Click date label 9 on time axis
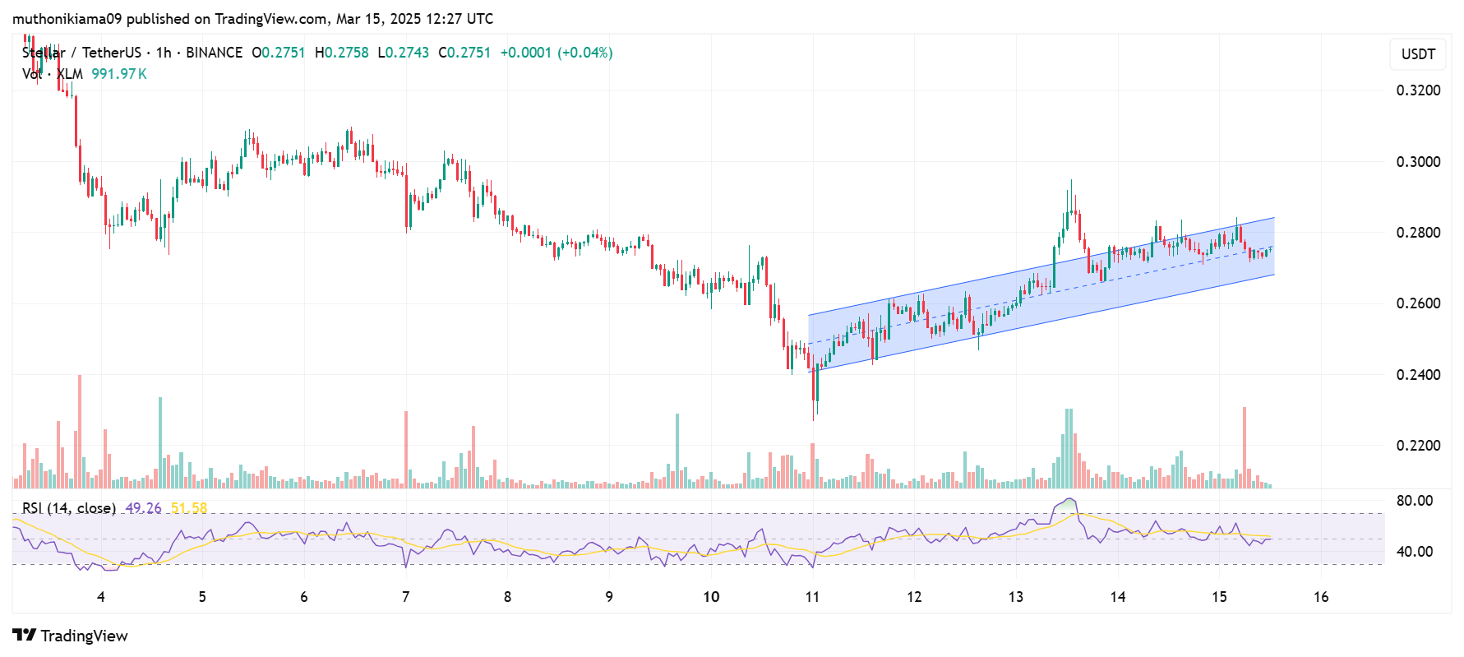The image size is (1464, 657). (609, 597)
